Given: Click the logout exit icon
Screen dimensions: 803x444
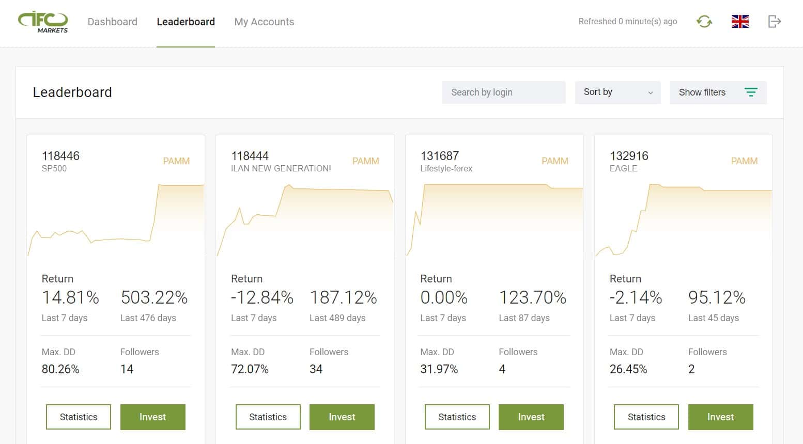Looking at the screenshot, I should (x=774, y=22).
